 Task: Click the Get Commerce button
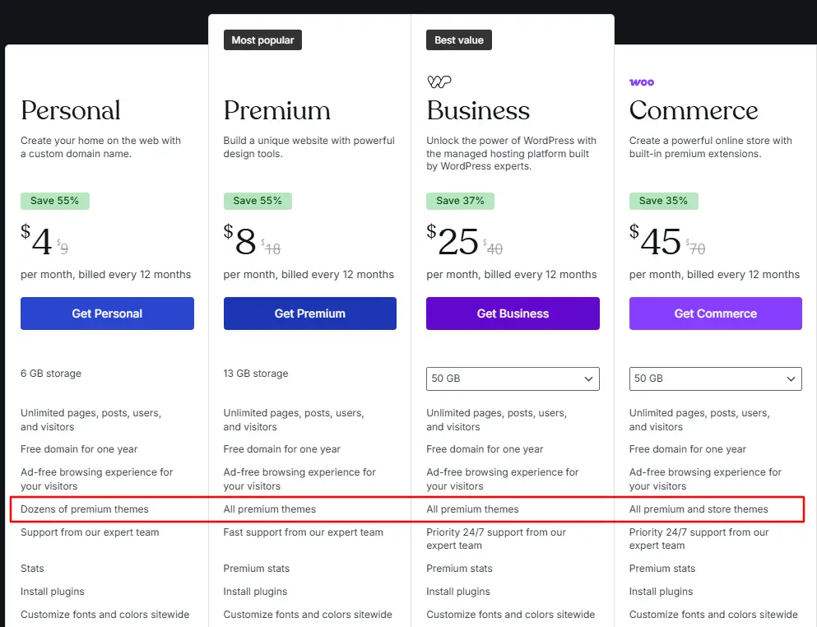click(x=715, y=313)
